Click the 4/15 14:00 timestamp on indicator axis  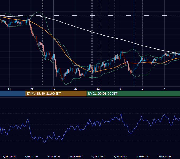coord(9,156)
